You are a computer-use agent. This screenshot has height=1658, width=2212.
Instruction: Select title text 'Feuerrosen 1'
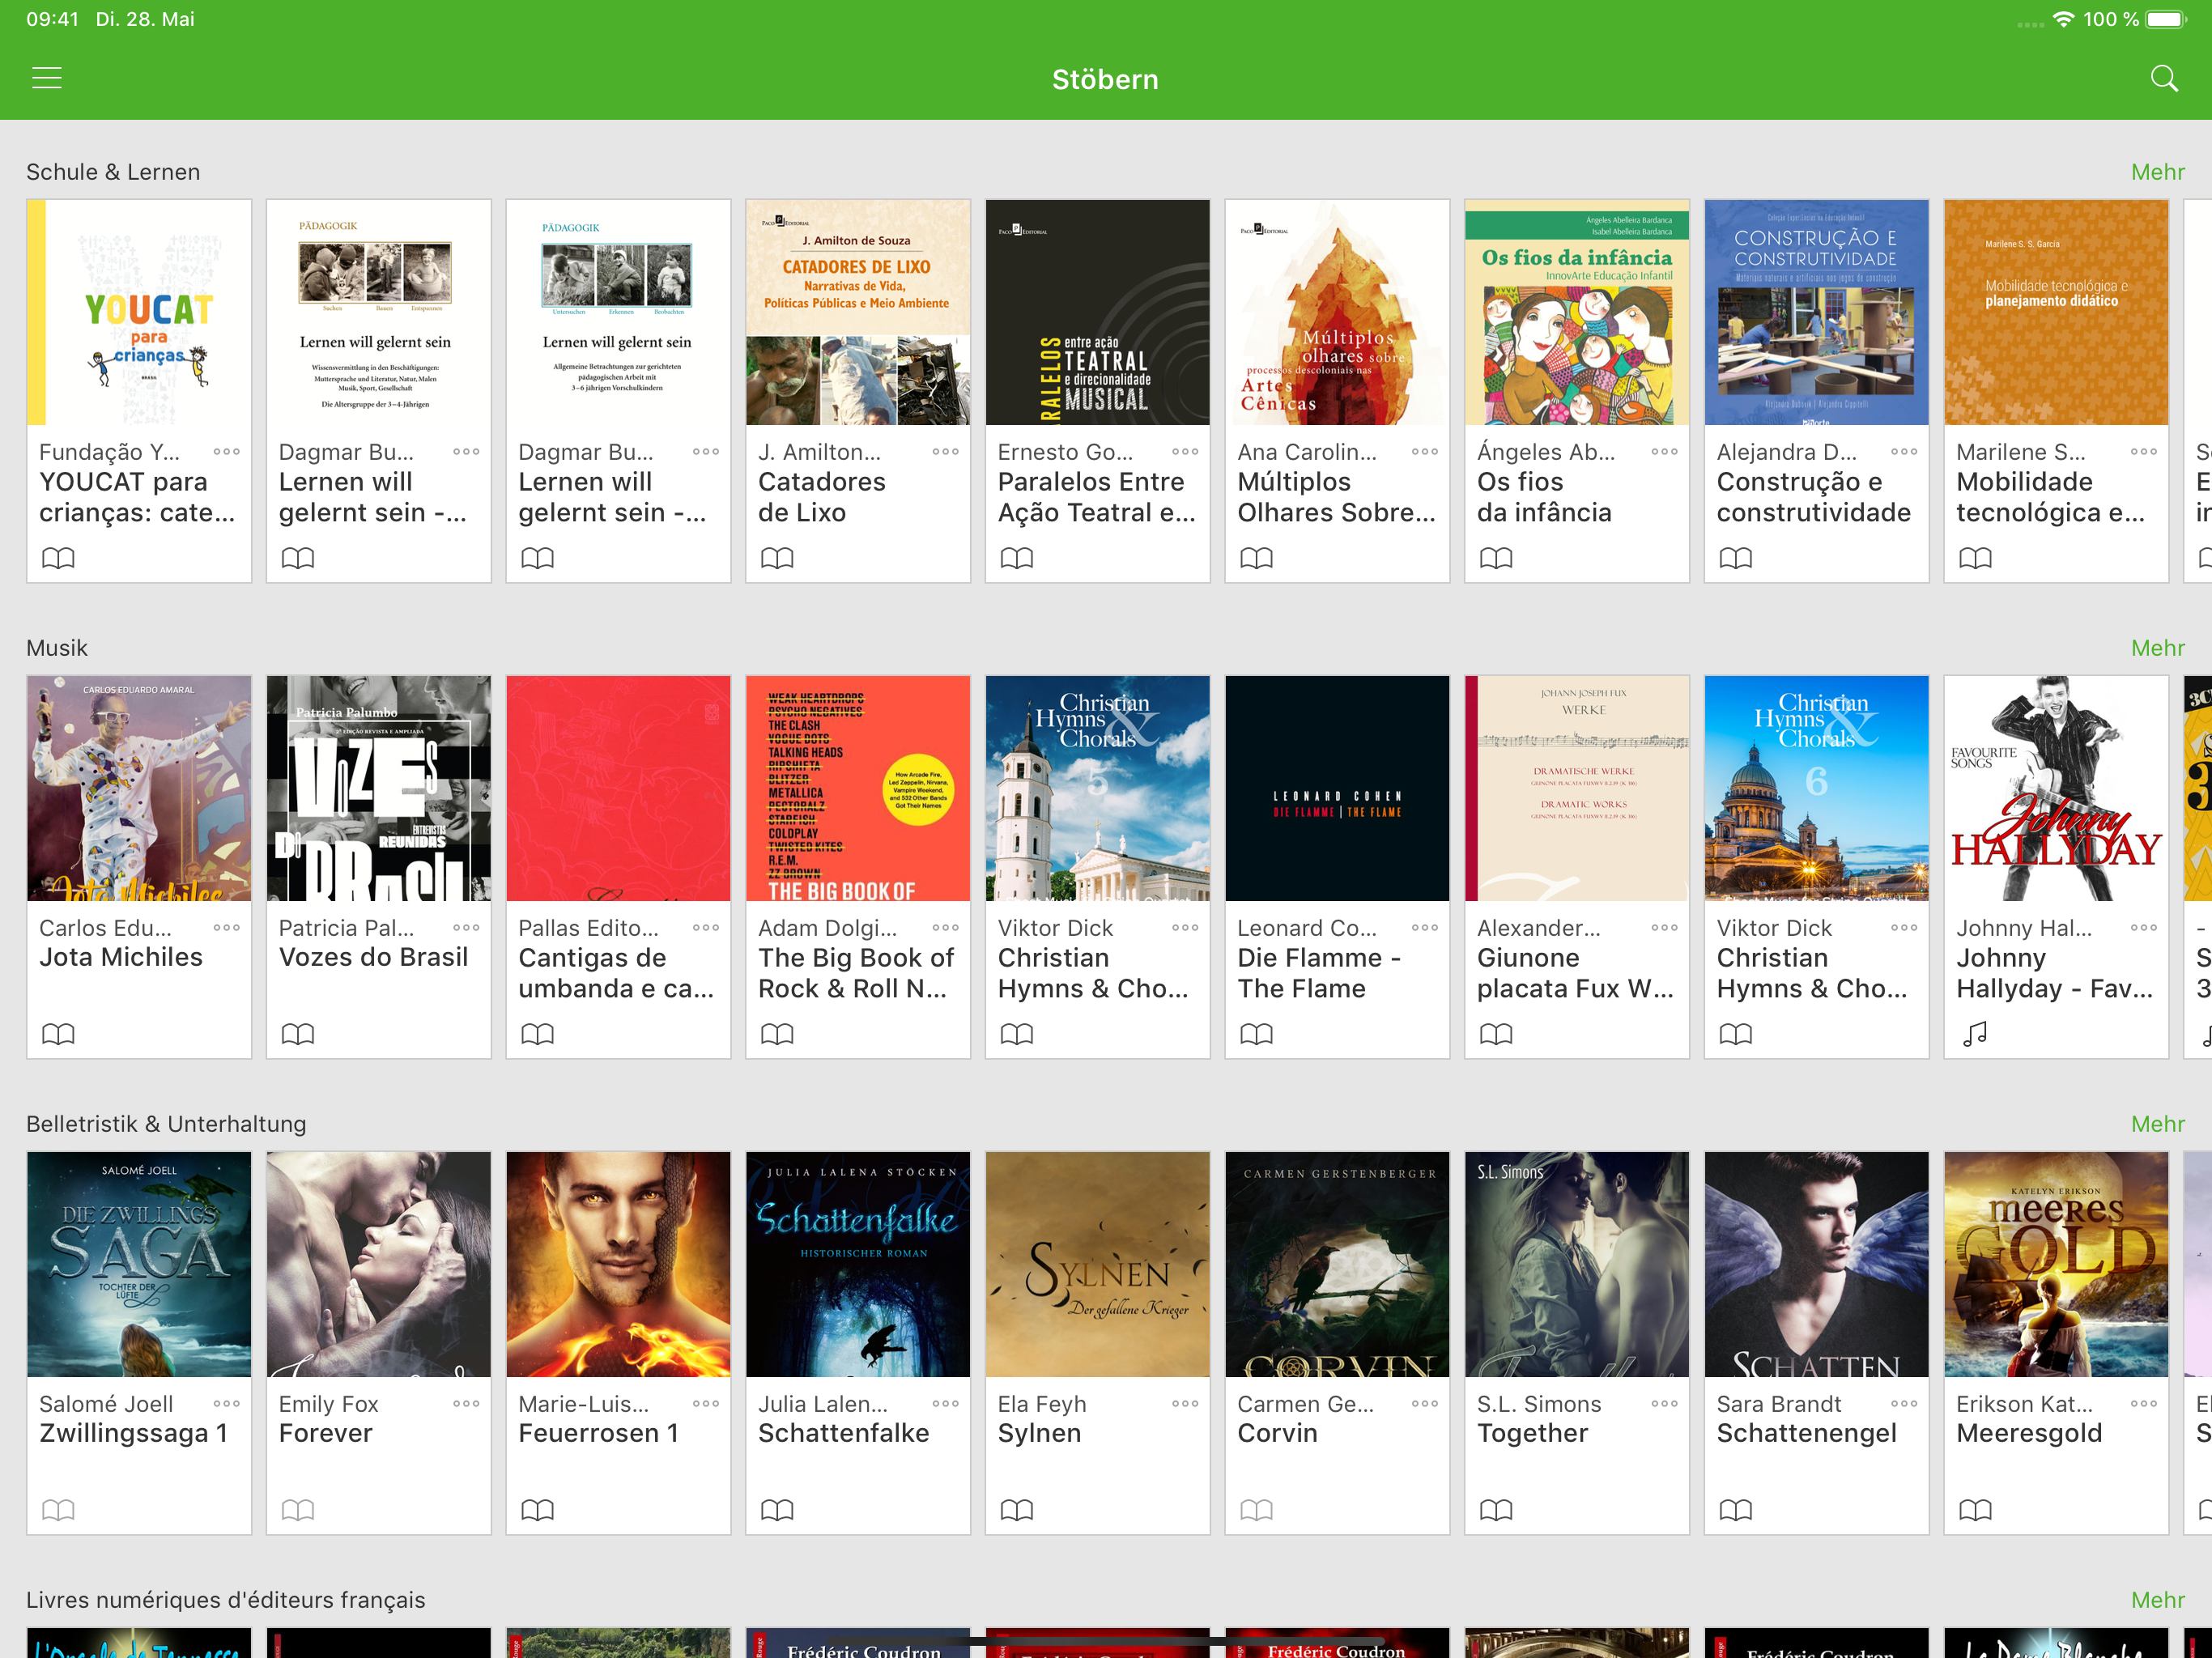[x=598, y=1433]
